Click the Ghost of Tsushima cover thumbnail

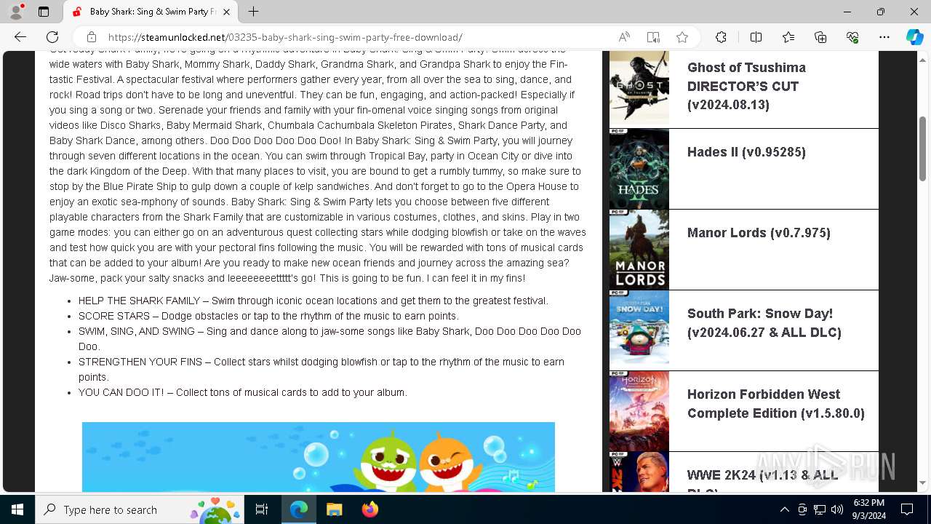point(639,88)
